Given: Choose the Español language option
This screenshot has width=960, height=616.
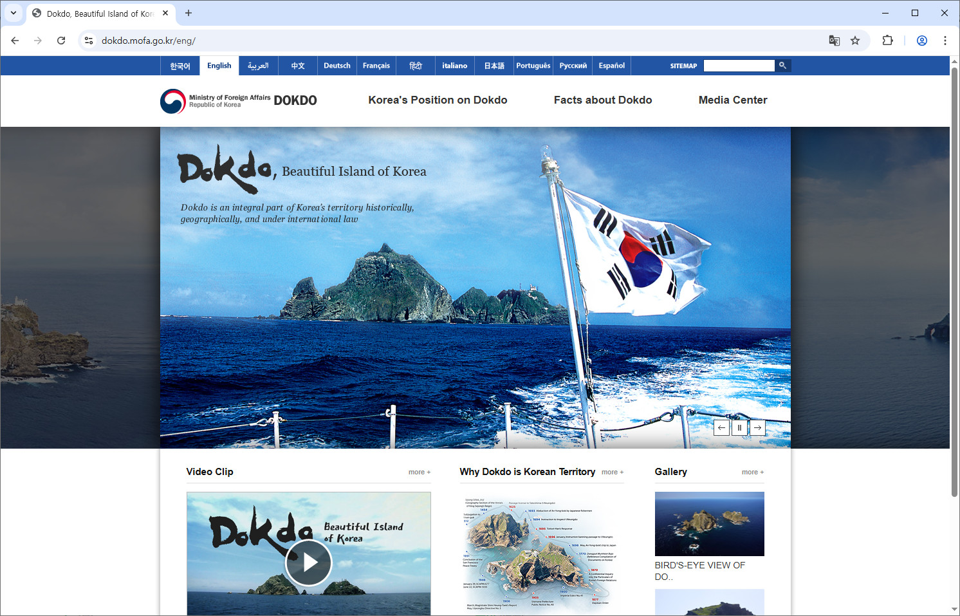Looking at the screenshot, I should click(x=612, y=66).
